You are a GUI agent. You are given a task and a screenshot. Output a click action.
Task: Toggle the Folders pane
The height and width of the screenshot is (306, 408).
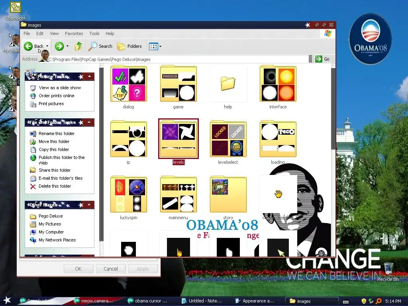[129, 46]
